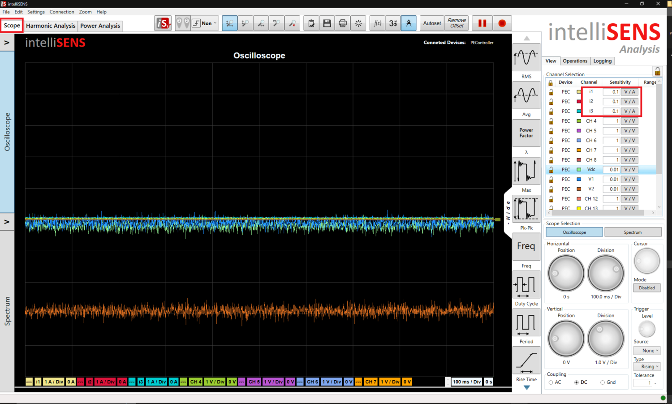Switch to the Operations tab
Screen dimensions: 672x404
(x=575, y=60)
